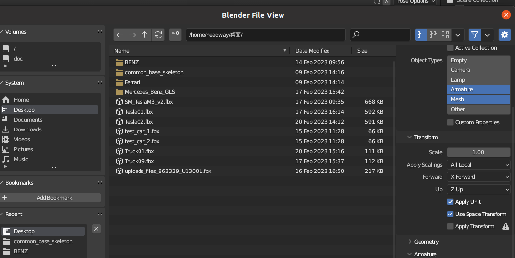The image size is (515, 258).
Task: Create a new directory
Action: point(175,35)
